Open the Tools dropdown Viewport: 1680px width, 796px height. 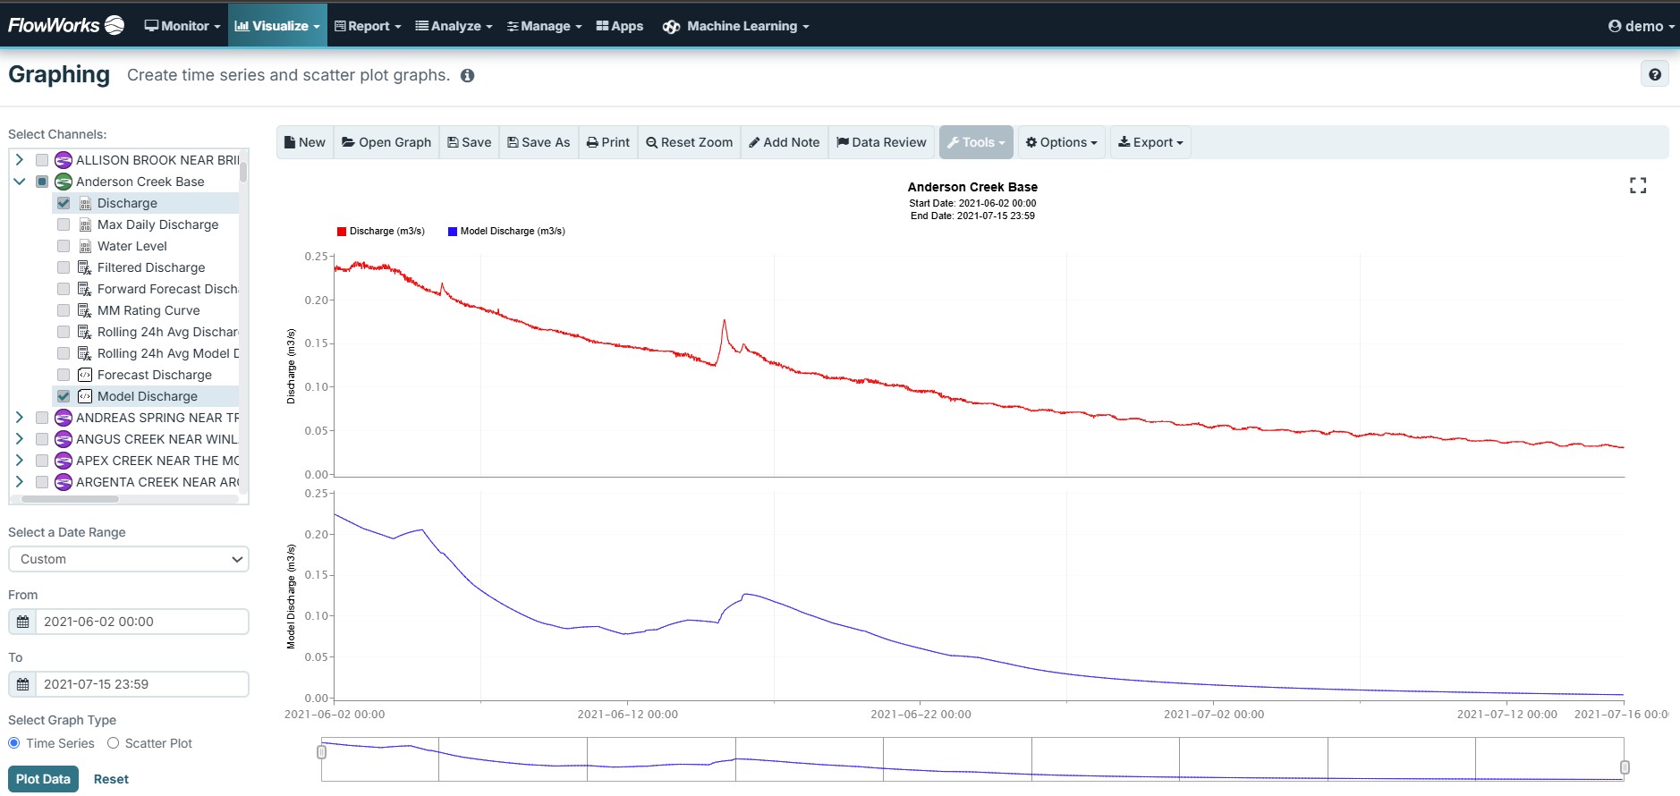tap(976, 142)
